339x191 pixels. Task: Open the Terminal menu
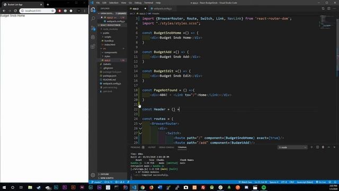(148, 3)
